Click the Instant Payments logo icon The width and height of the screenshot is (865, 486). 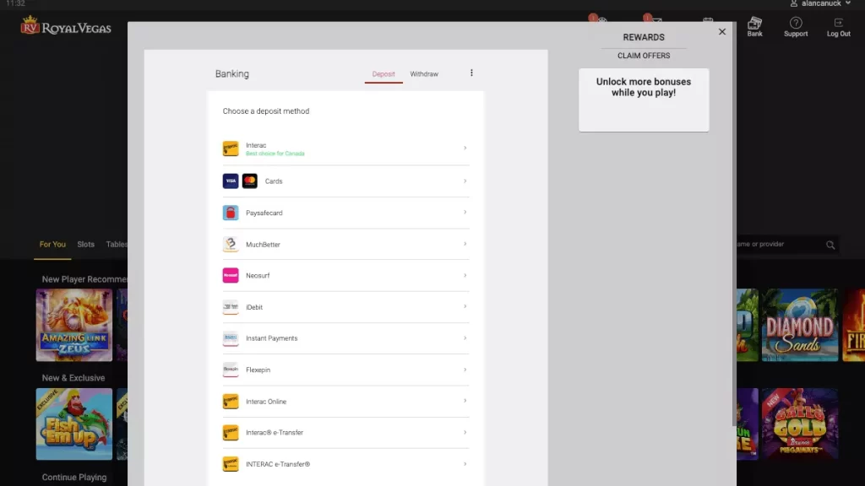point(231,338)
